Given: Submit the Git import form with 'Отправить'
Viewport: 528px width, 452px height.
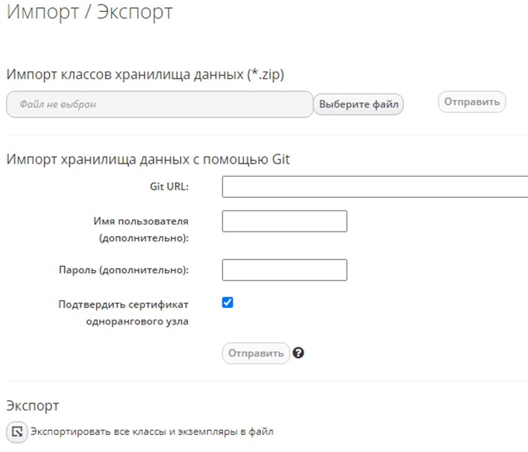Looking at the screenshot, I should point(255,353).
